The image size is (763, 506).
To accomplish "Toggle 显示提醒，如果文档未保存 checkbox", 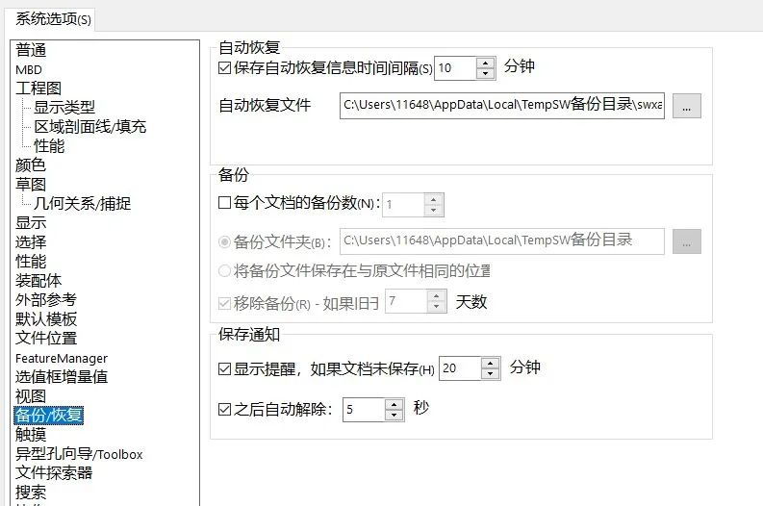I will point(225,368).
